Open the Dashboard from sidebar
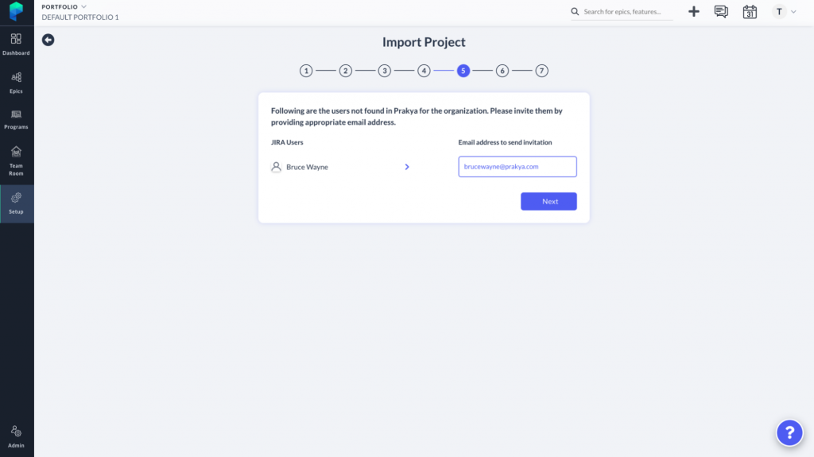 click(17, 44)
